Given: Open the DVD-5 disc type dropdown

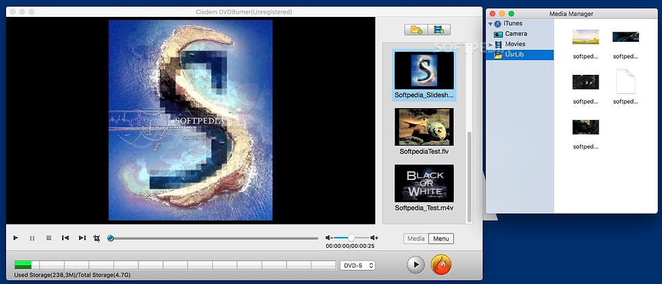Looking at the screenshot, I should click(x=357, y=266).
